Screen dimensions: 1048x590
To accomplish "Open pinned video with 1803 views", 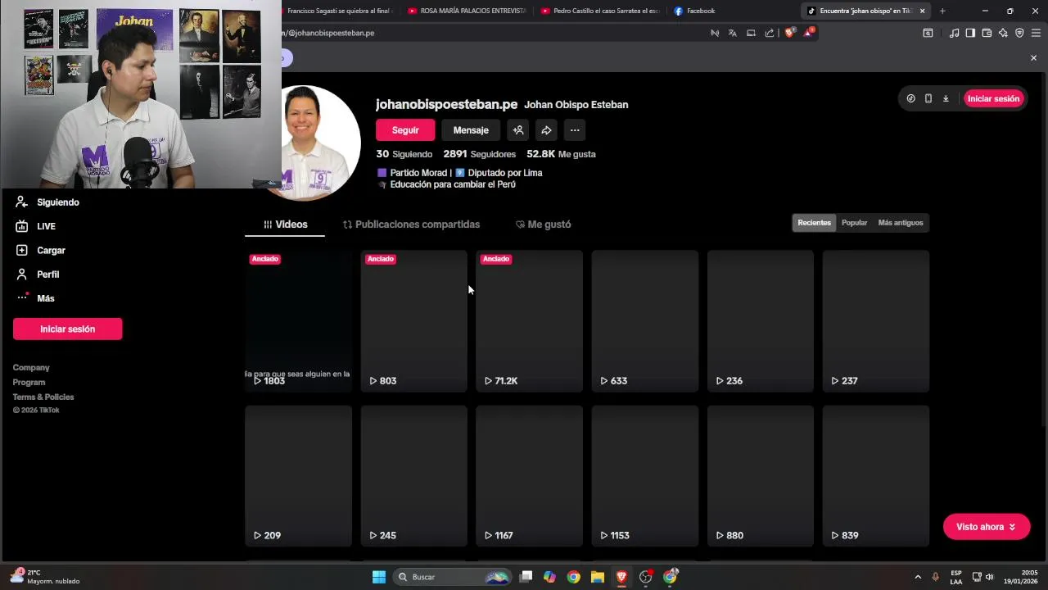I will tap(298, 320).
